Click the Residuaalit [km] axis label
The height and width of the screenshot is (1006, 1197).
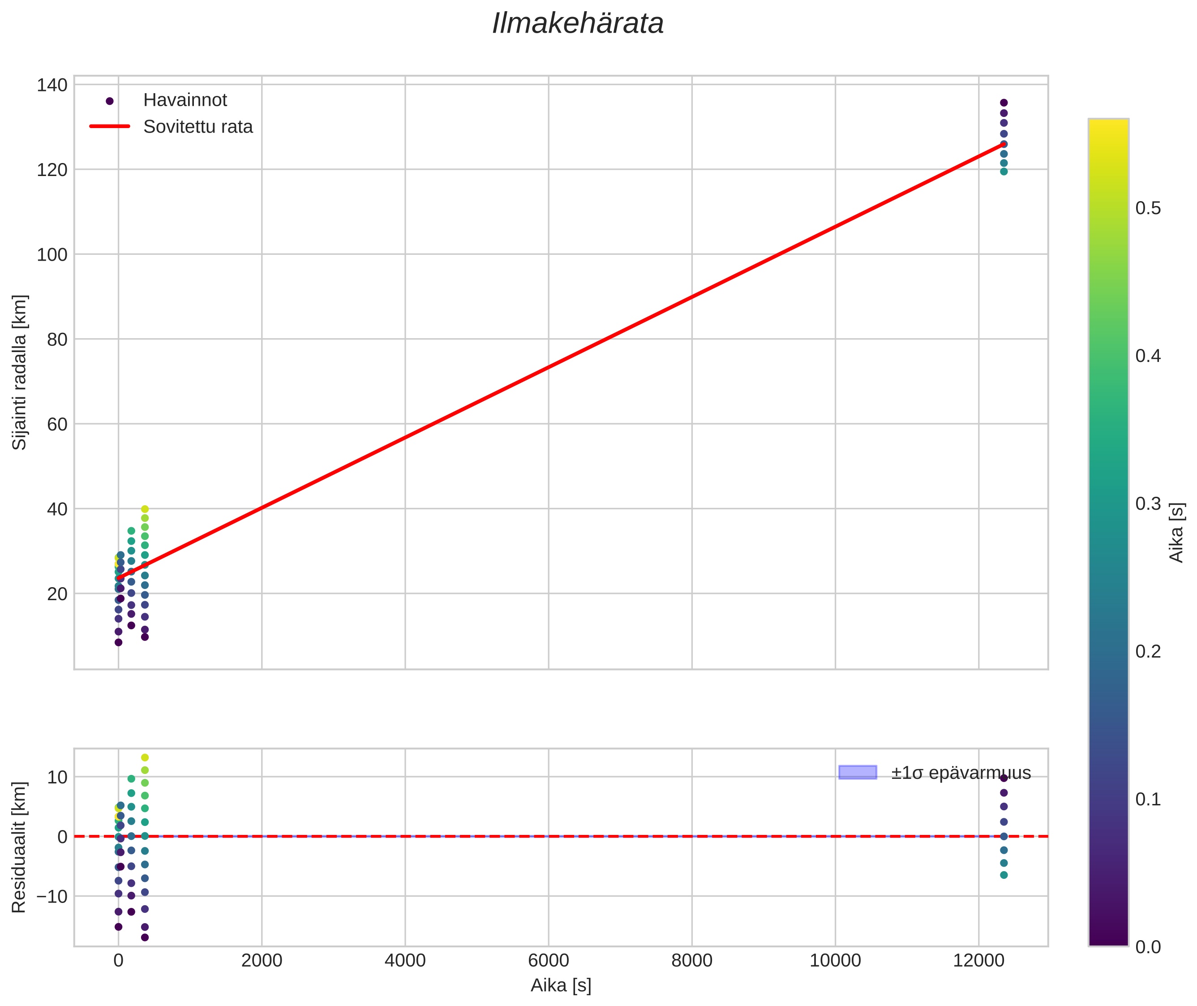19,847
